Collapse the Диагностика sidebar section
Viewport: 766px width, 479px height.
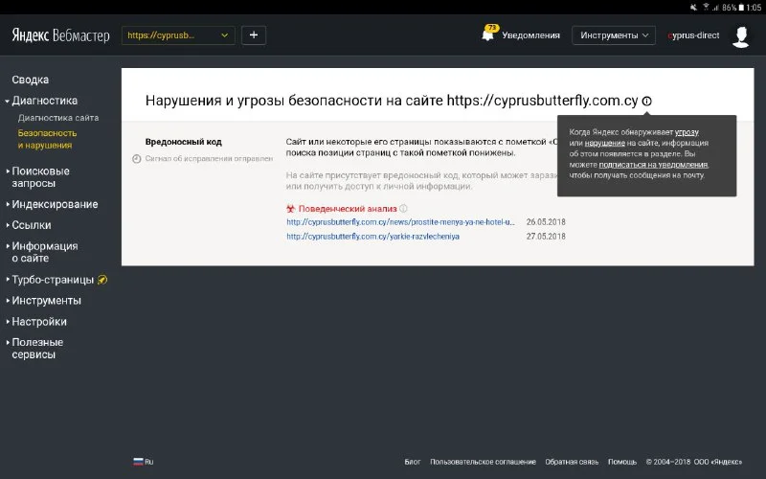[x=44, y=101]
